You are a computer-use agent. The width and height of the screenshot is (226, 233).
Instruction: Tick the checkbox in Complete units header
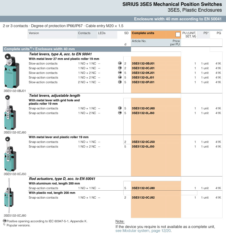coord(178,35)
